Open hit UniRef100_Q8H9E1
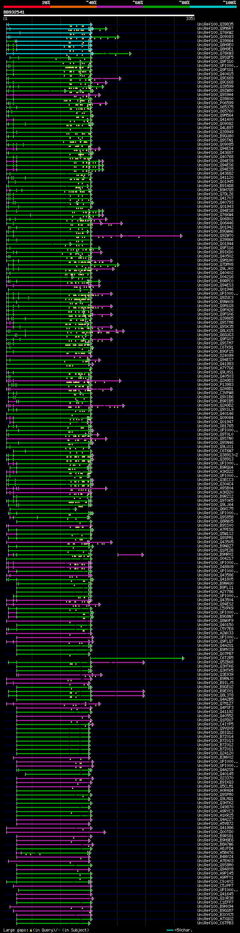The image size is (240, 933). click(215, 49)
